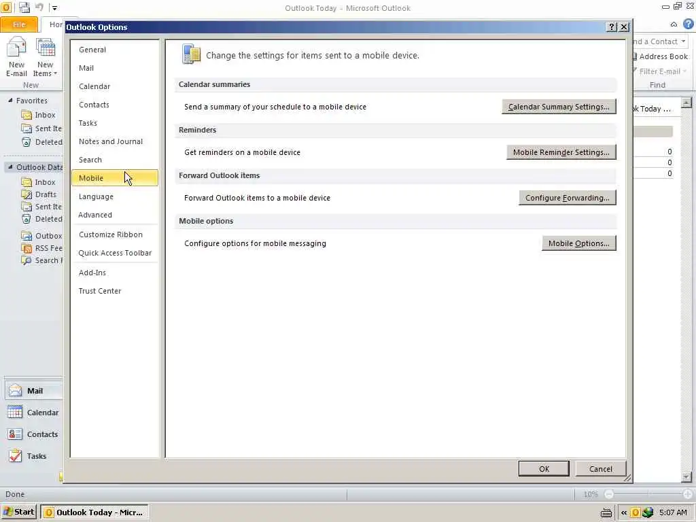The width and height of the screenshot is (696, 522).
Task: Click the Outlook logo icon in title bar
Action: [6, 7]
